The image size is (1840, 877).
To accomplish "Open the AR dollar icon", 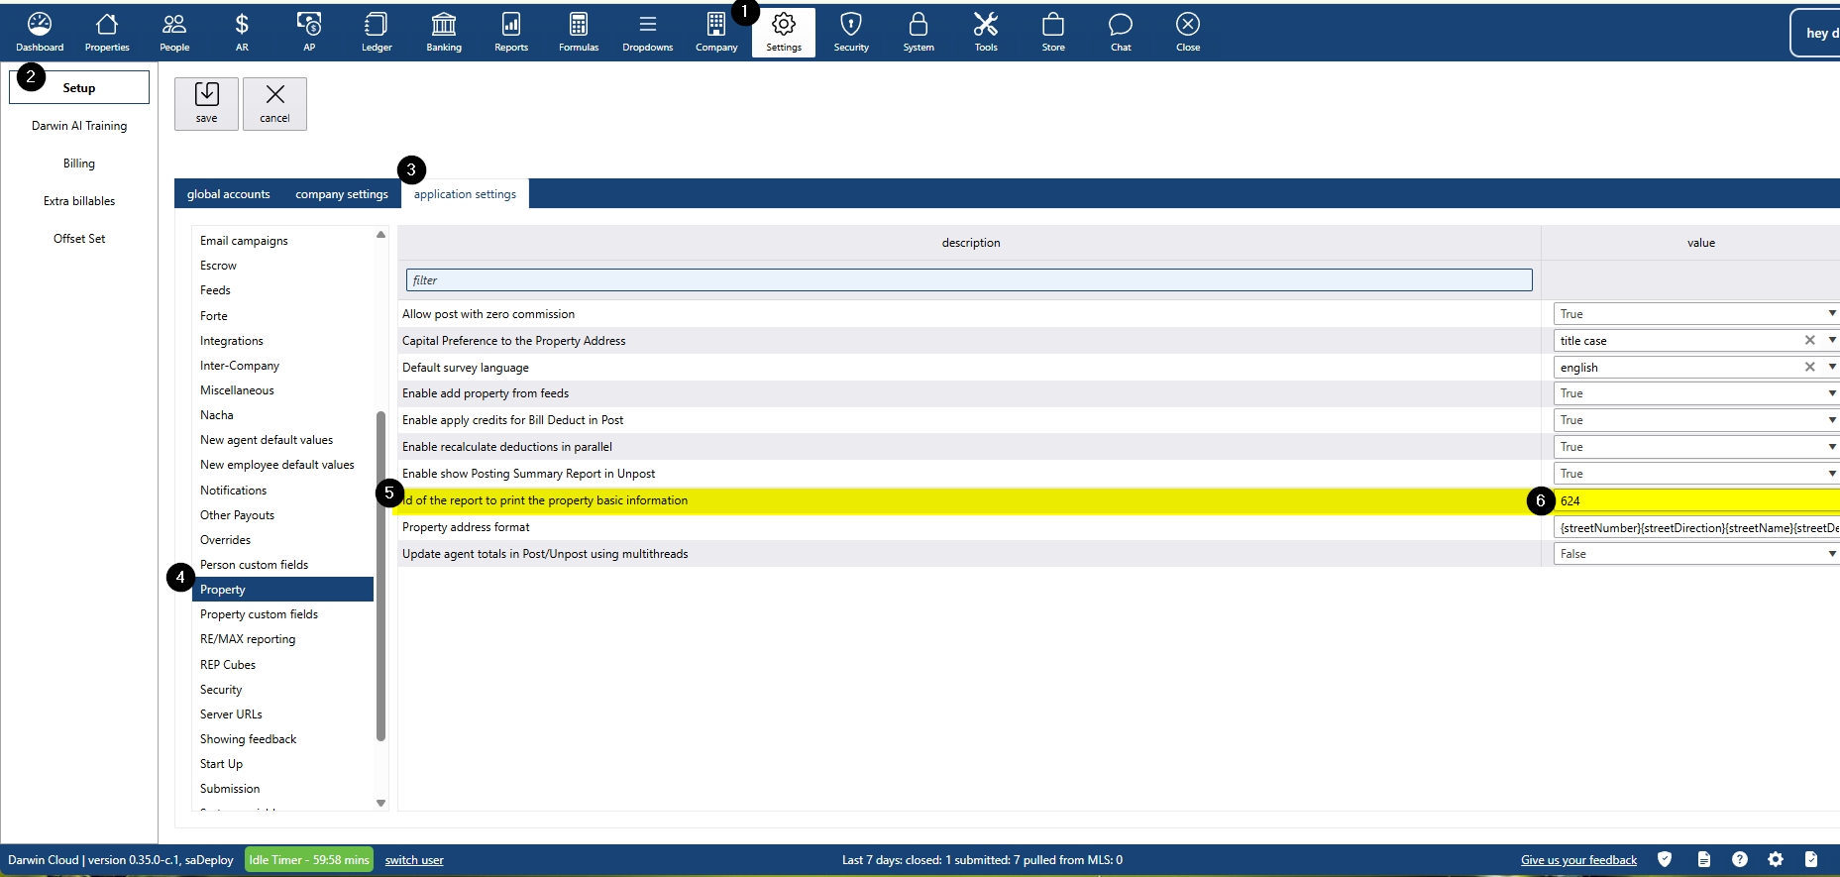I will 242,32.
